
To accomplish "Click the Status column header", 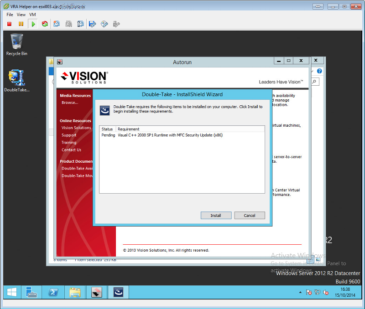I will pyautogui.click(x=107, y=129).
